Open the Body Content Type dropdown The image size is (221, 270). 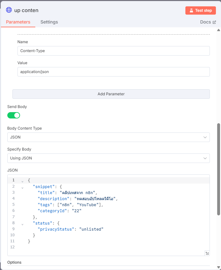(x=108, y=137)
